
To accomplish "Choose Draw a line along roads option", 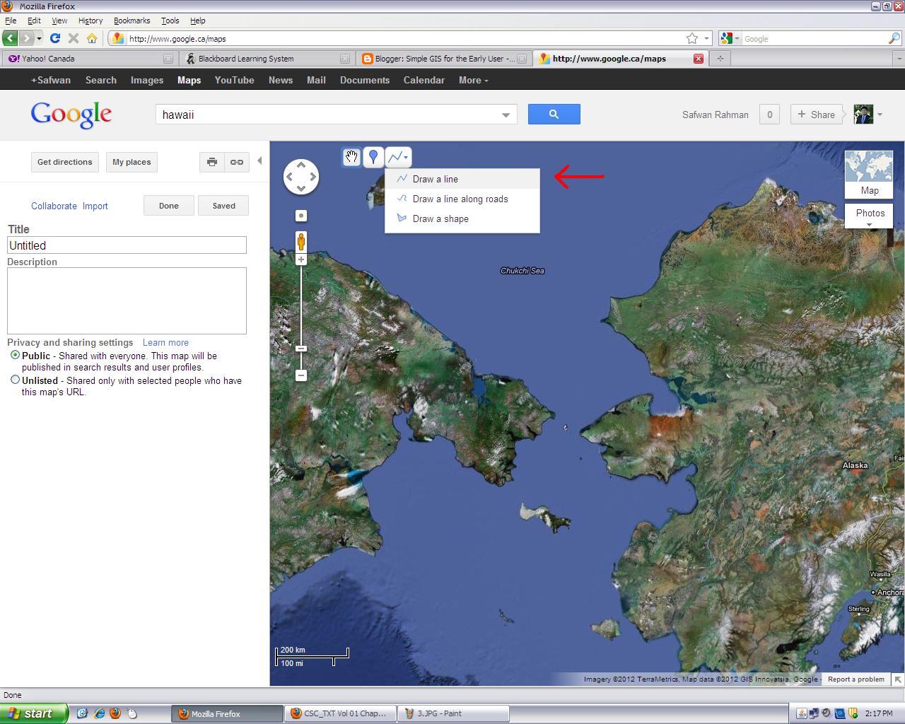I will (459, 199).
